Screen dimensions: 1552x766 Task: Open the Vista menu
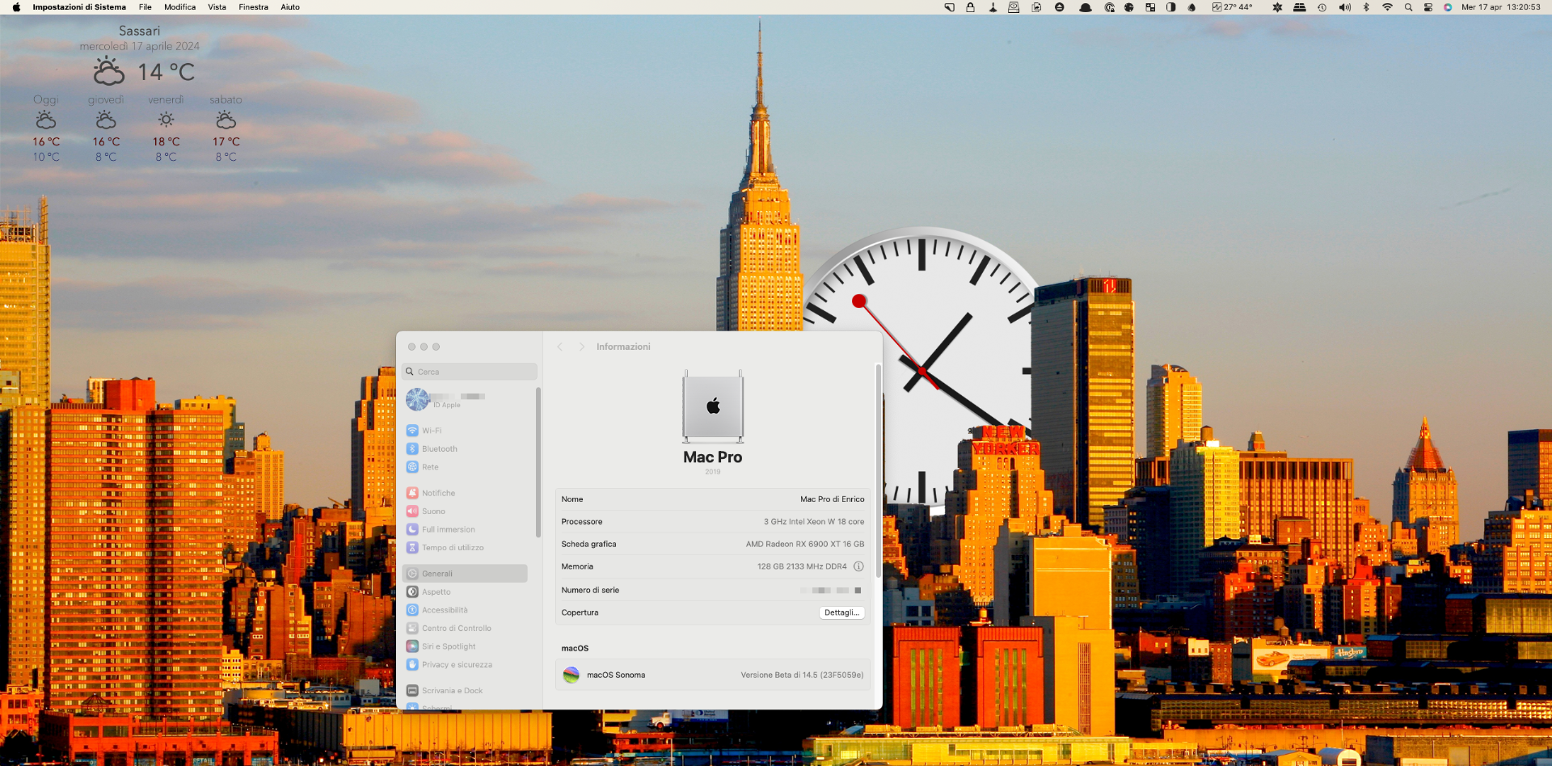click(x=217, y=7)
